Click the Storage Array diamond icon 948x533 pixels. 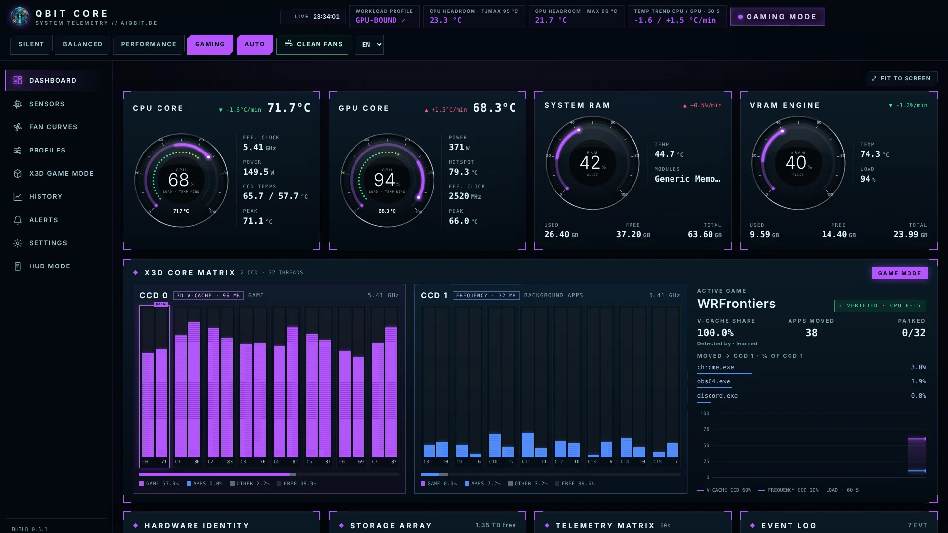341,525
